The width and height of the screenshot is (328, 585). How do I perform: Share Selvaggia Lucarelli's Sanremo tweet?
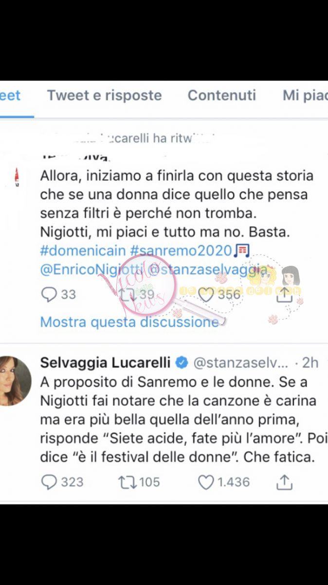pyautogui.click(x=284, y=482)
